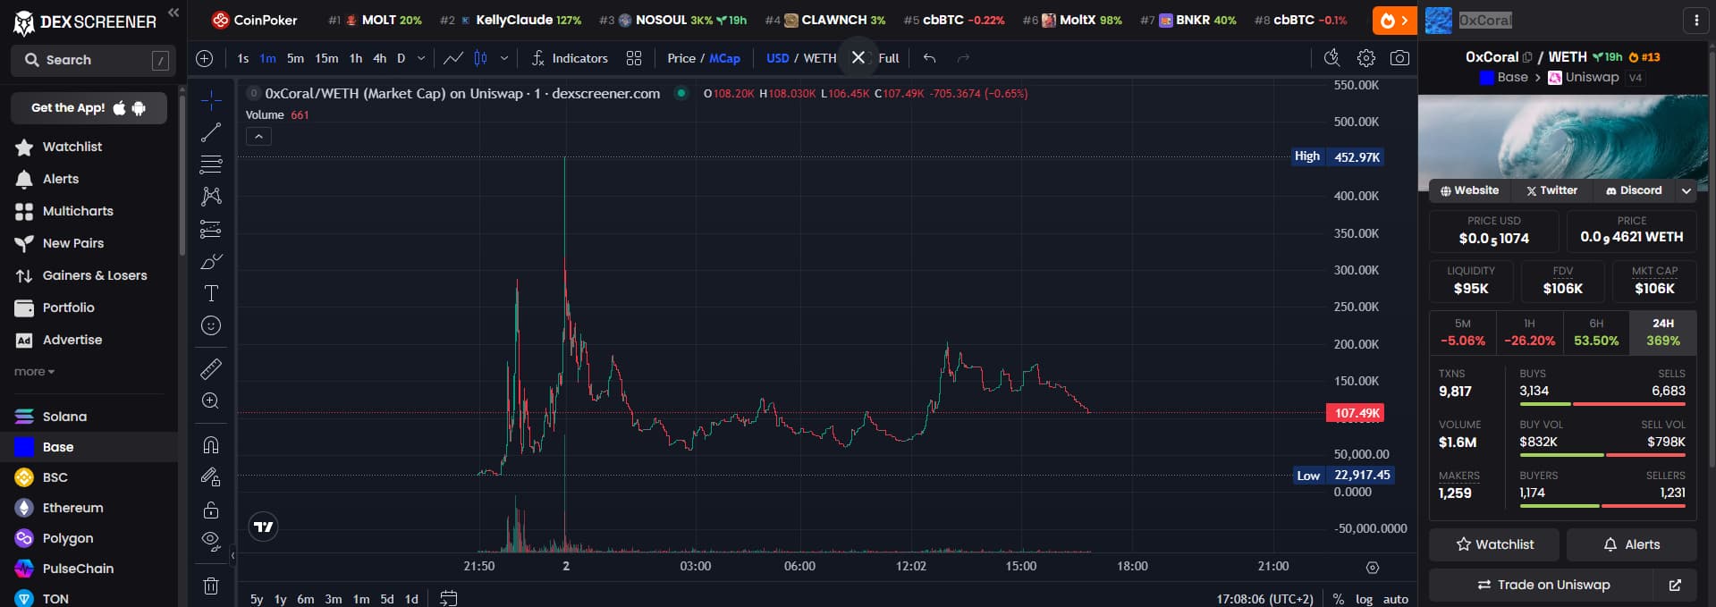Switch chart denomination to WETH
1716x607 pixels.
pyautogui.click(x=820, y=58)
